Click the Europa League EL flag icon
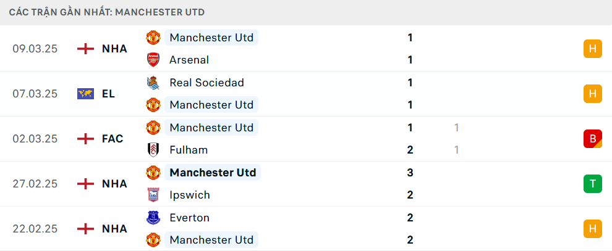 click(85, 94)
